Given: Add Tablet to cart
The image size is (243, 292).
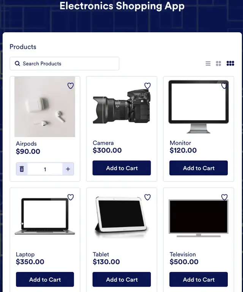Looking at the screenshot, I should (x=121, y=279).
